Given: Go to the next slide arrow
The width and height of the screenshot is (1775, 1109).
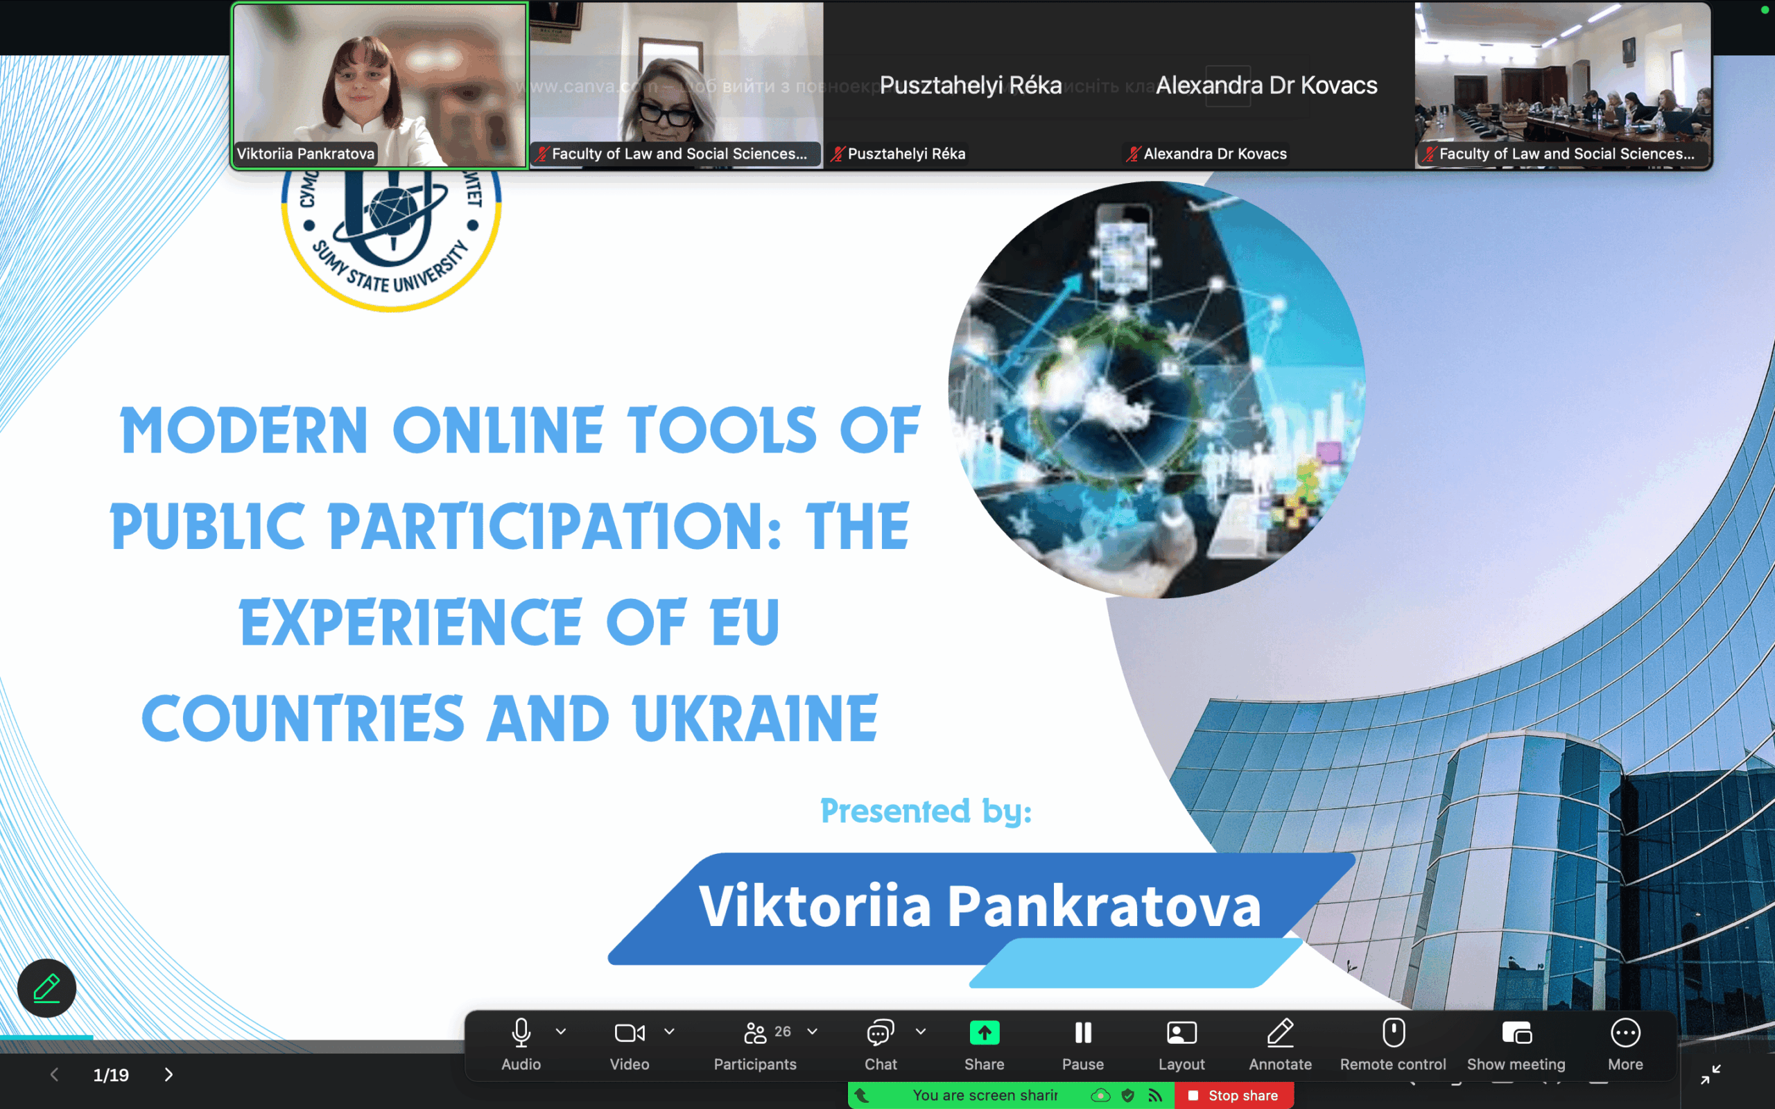Looking at the screenshot, I should [x=168, y=1074].
